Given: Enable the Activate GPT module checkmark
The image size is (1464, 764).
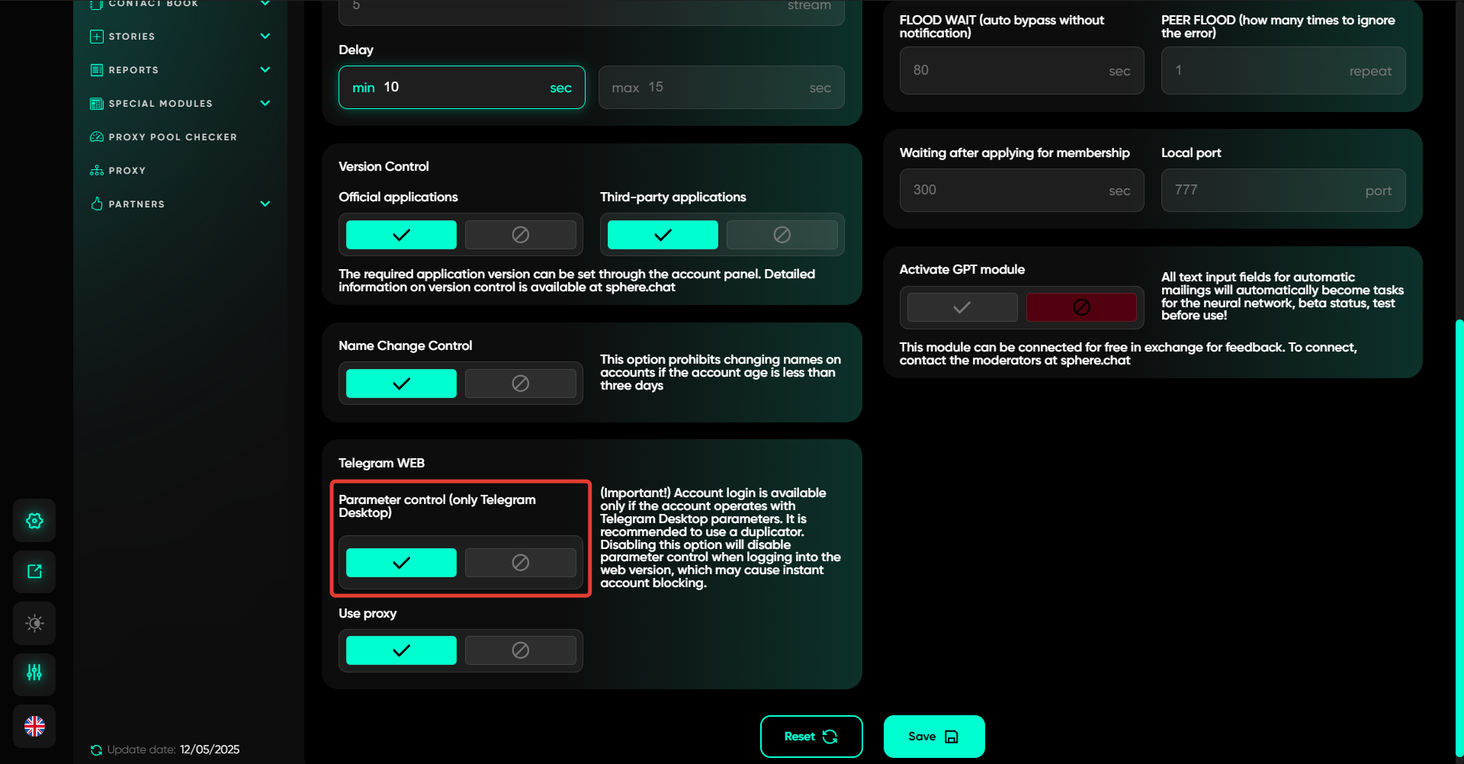Looking at the screenshot, I should click(962, 307).
